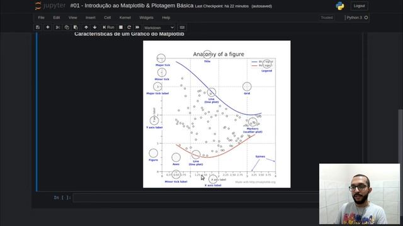This screenshot has width=403, height=226.
Task: Interrupt the kernel with stop icon
Action: click(121, 28)
